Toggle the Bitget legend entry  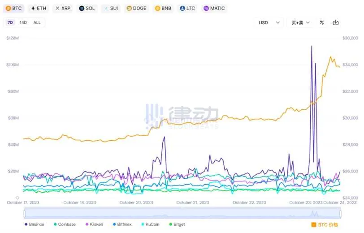pyautogui.click(x=177, y=224)
